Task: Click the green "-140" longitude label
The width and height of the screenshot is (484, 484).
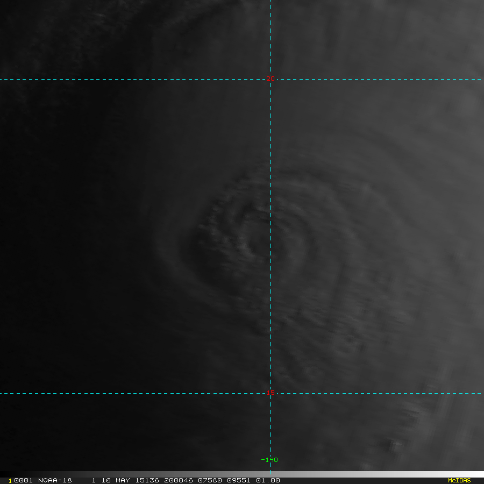Action: [x=269, y=460]
